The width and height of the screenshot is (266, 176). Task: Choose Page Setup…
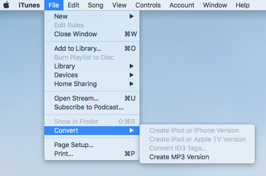[x=92, y=145]
